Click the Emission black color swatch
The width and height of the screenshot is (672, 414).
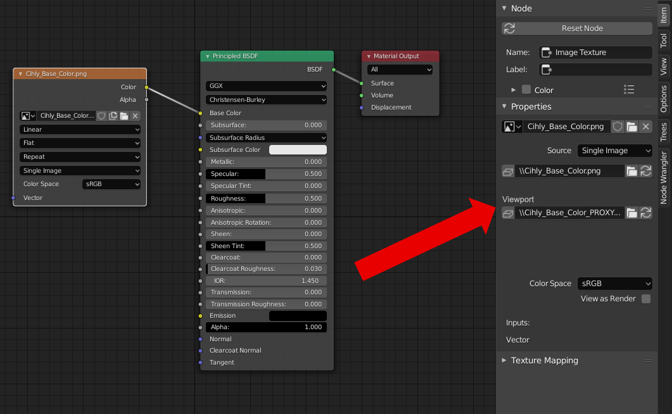[298, 315]
